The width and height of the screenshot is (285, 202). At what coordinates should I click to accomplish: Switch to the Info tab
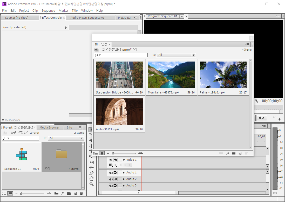point(69,127)
